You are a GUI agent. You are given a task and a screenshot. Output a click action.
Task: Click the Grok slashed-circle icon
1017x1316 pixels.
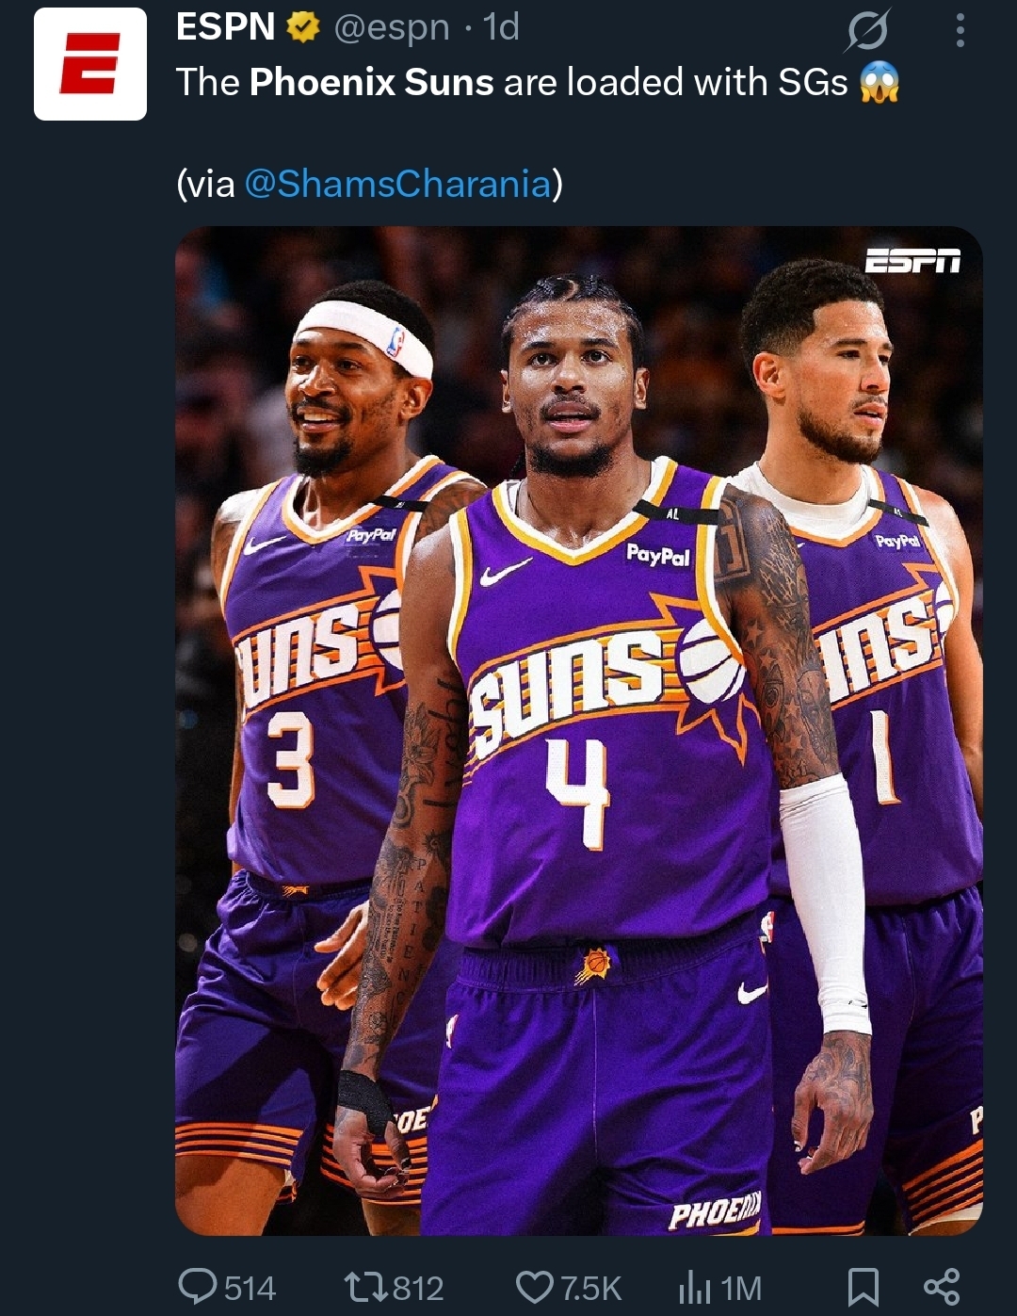(866, 32)
